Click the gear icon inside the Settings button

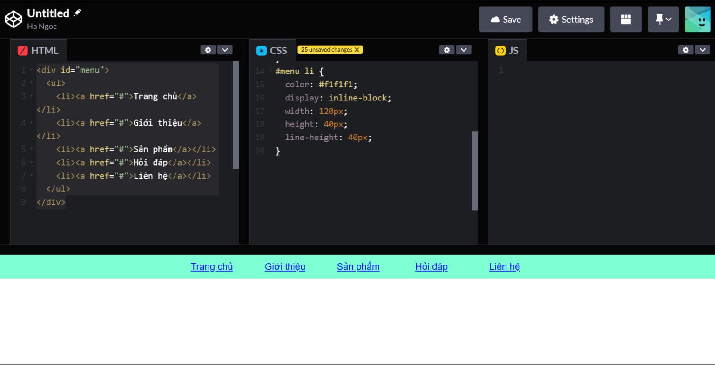(553, 19)
